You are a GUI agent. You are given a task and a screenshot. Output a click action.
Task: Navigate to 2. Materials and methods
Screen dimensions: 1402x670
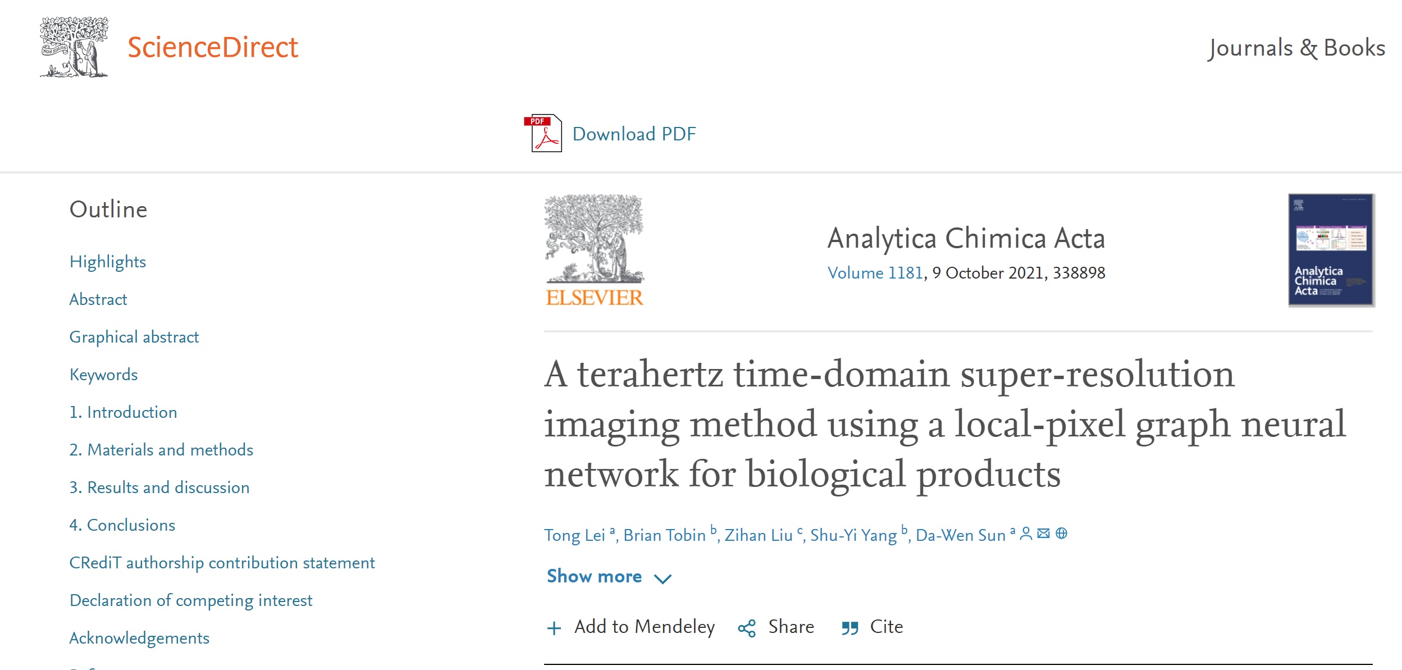point(161,450)
